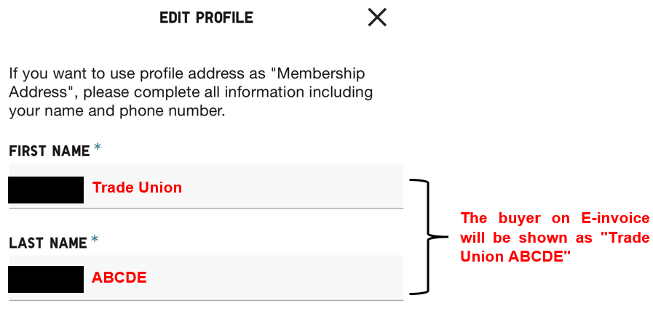Click the asterisk beside FIRST NAME

coord(97,149)
